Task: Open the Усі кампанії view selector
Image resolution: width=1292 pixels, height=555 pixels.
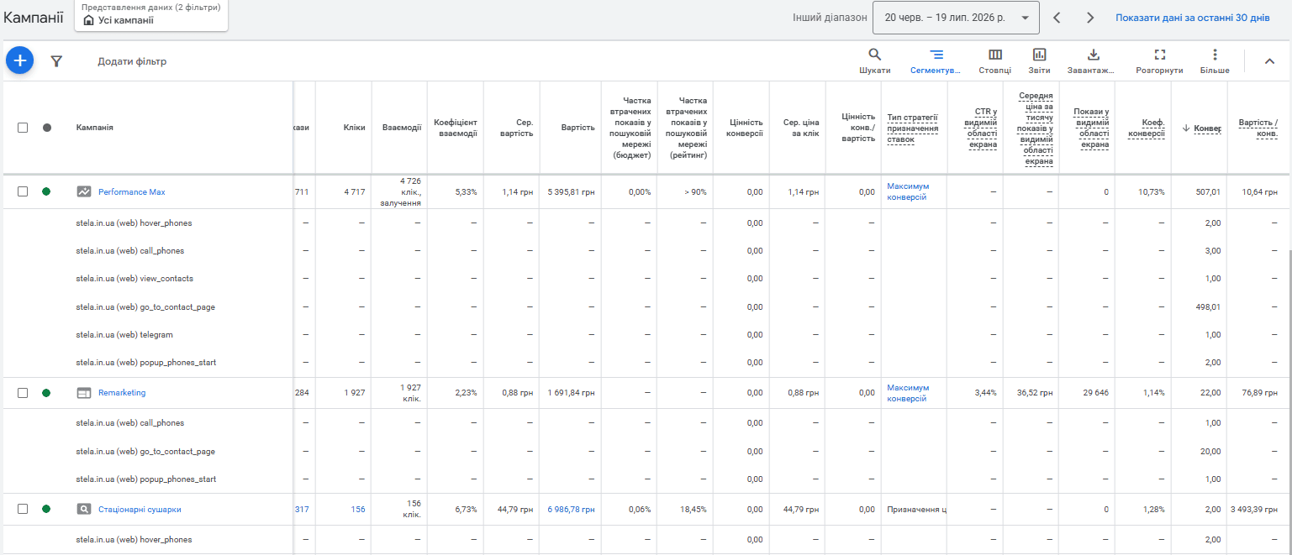Action: click(151, 15)
